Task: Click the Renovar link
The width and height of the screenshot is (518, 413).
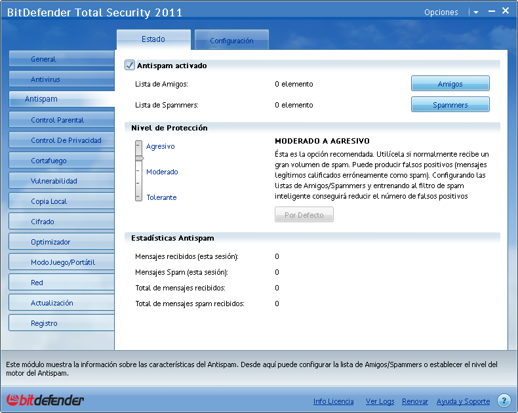Action: pos(414,401)
